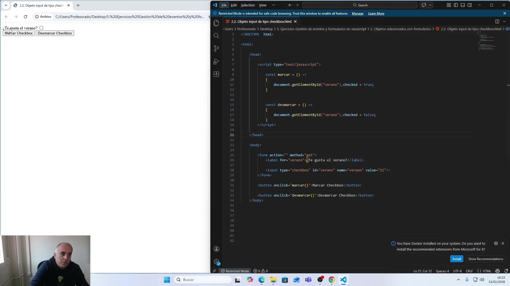This screenshot has width=510, height=286.
Task: Click the Manage link in restricted banner
Action: [358, 14]
